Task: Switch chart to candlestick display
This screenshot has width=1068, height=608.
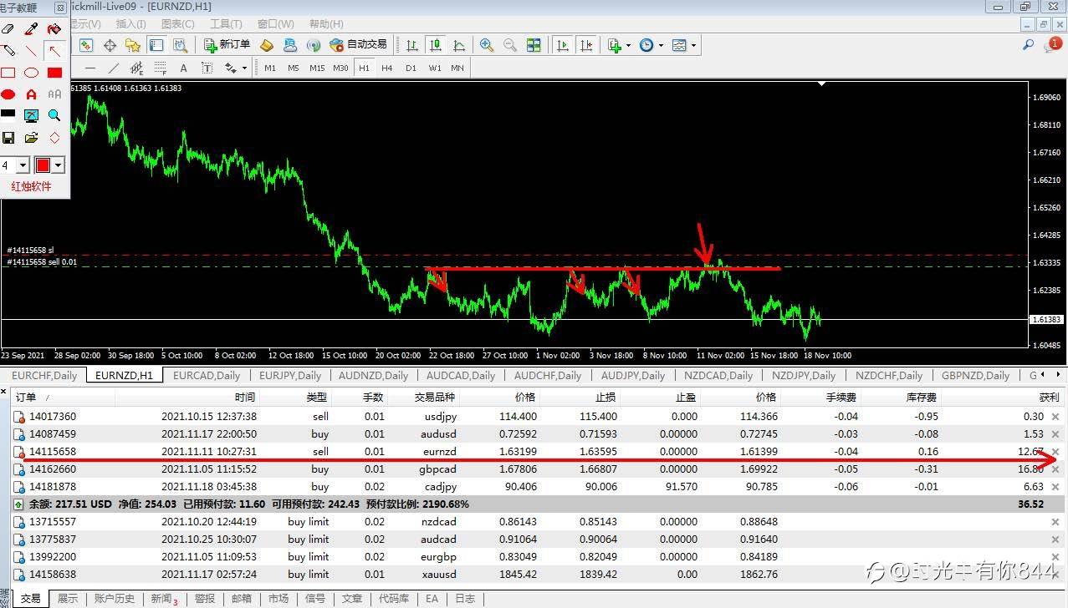Action: coord(435,45)
